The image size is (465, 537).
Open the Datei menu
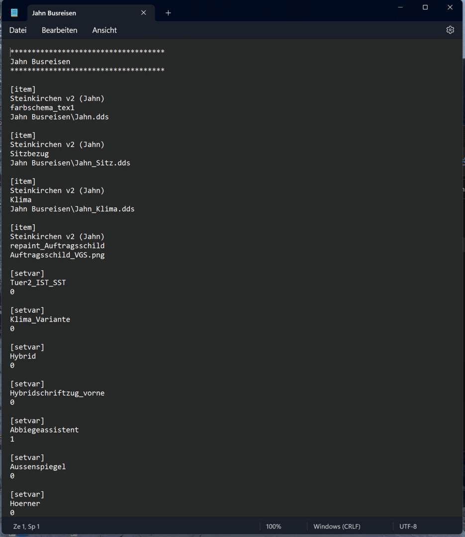18,30
